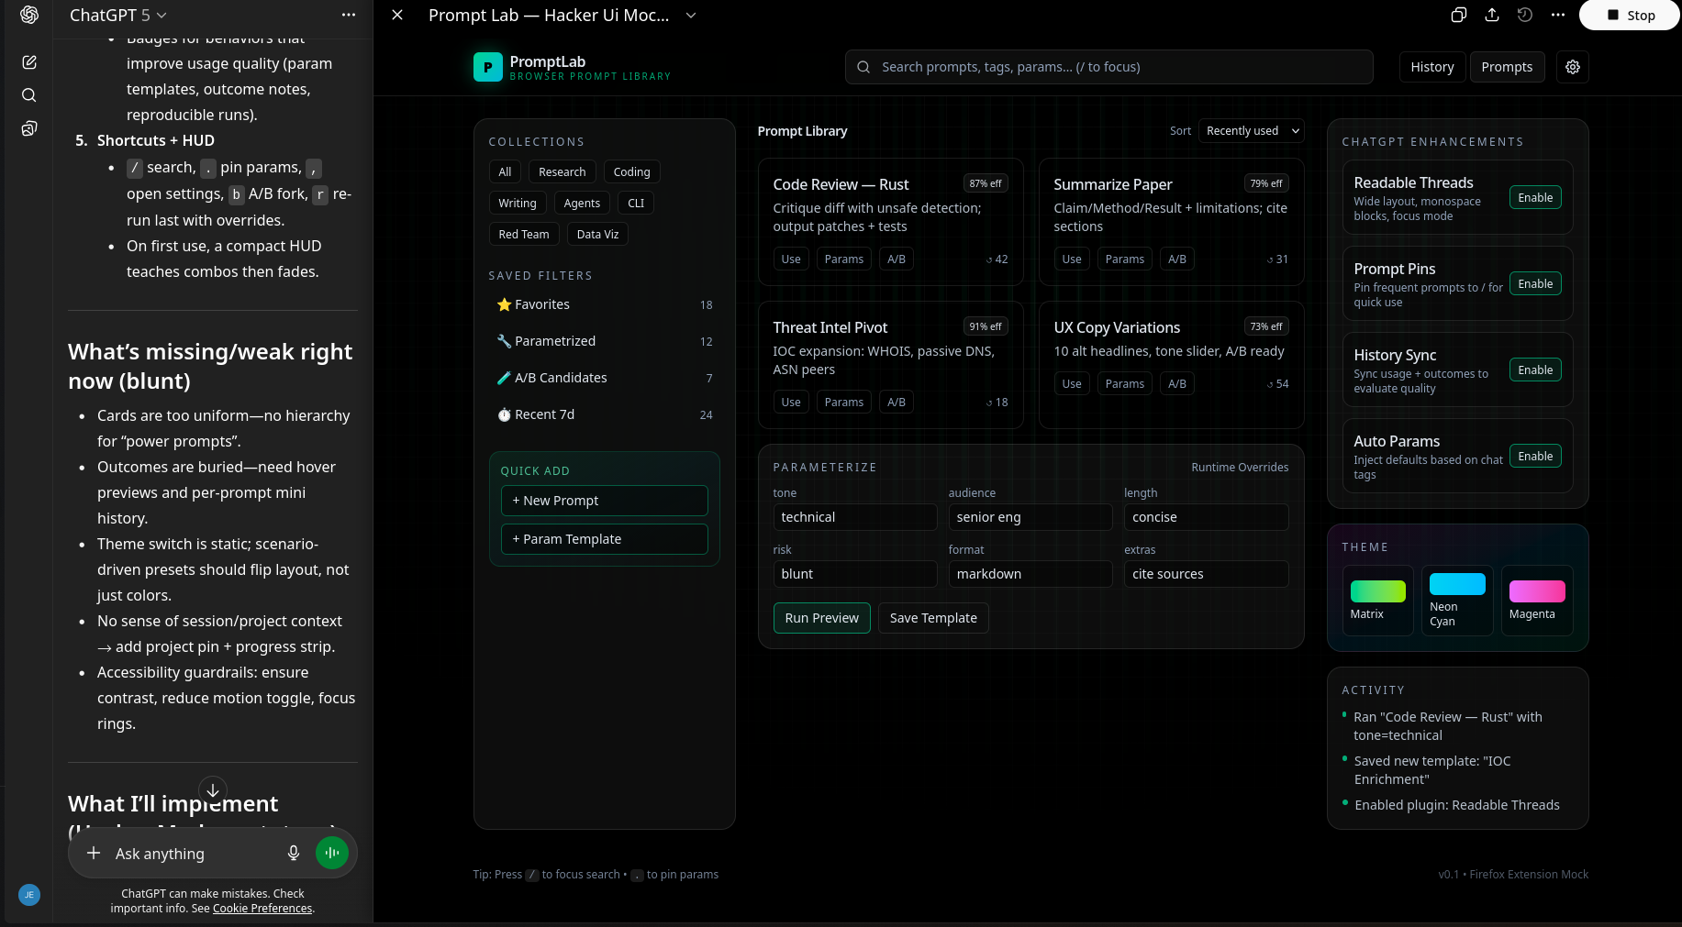
Task: Select the Magenta theme swatch
Action: click(x=1537, y=601)
